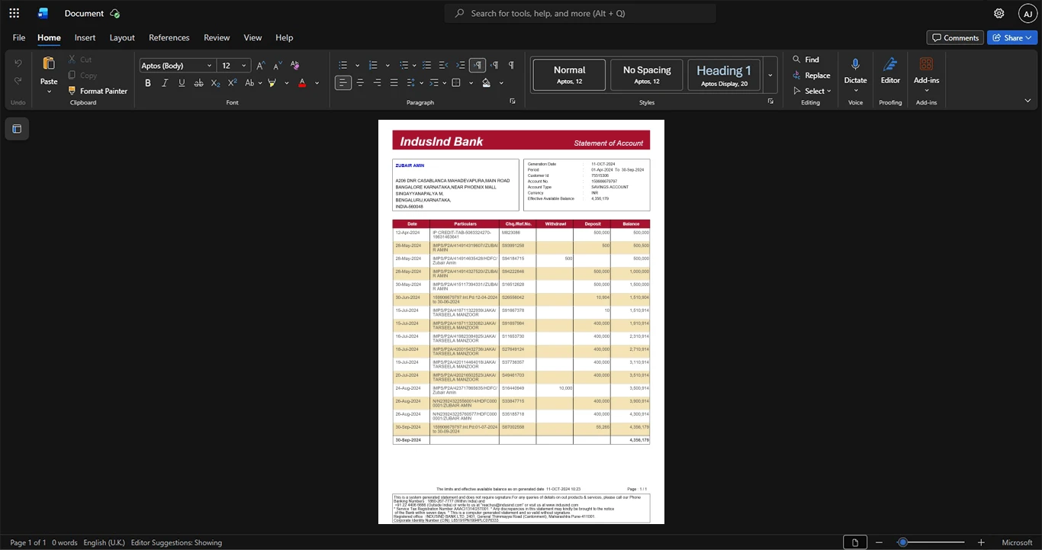This screenshot has width=1042, height=550.
Task: Decrease font size with Shrink Font
Action: pyautogui.click(x=278, y=66)
